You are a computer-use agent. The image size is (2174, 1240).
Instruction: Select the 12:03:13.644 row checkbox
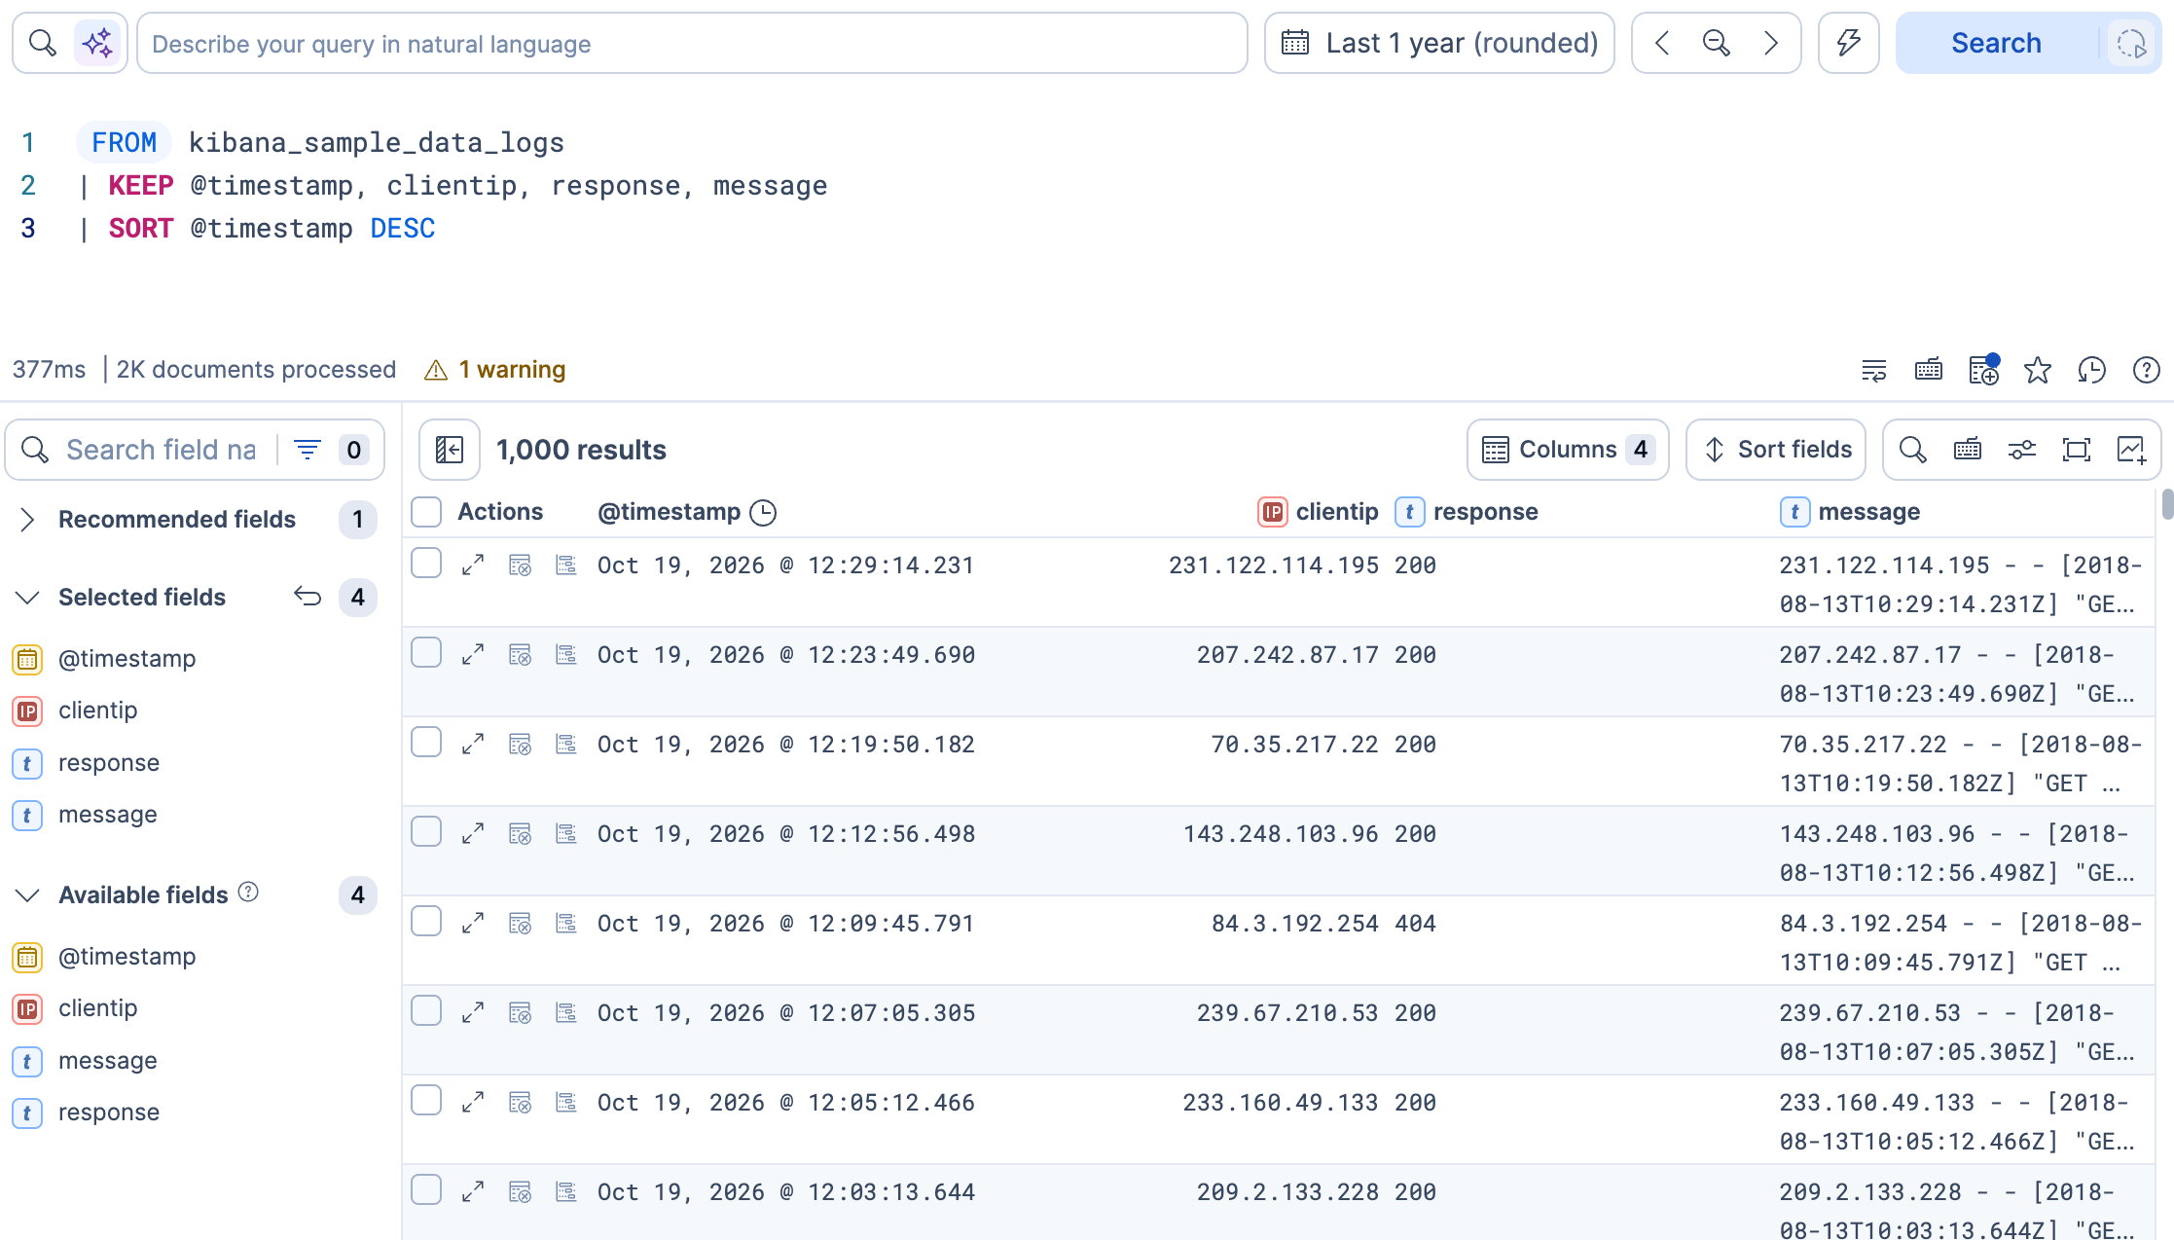pos(426,1190)
